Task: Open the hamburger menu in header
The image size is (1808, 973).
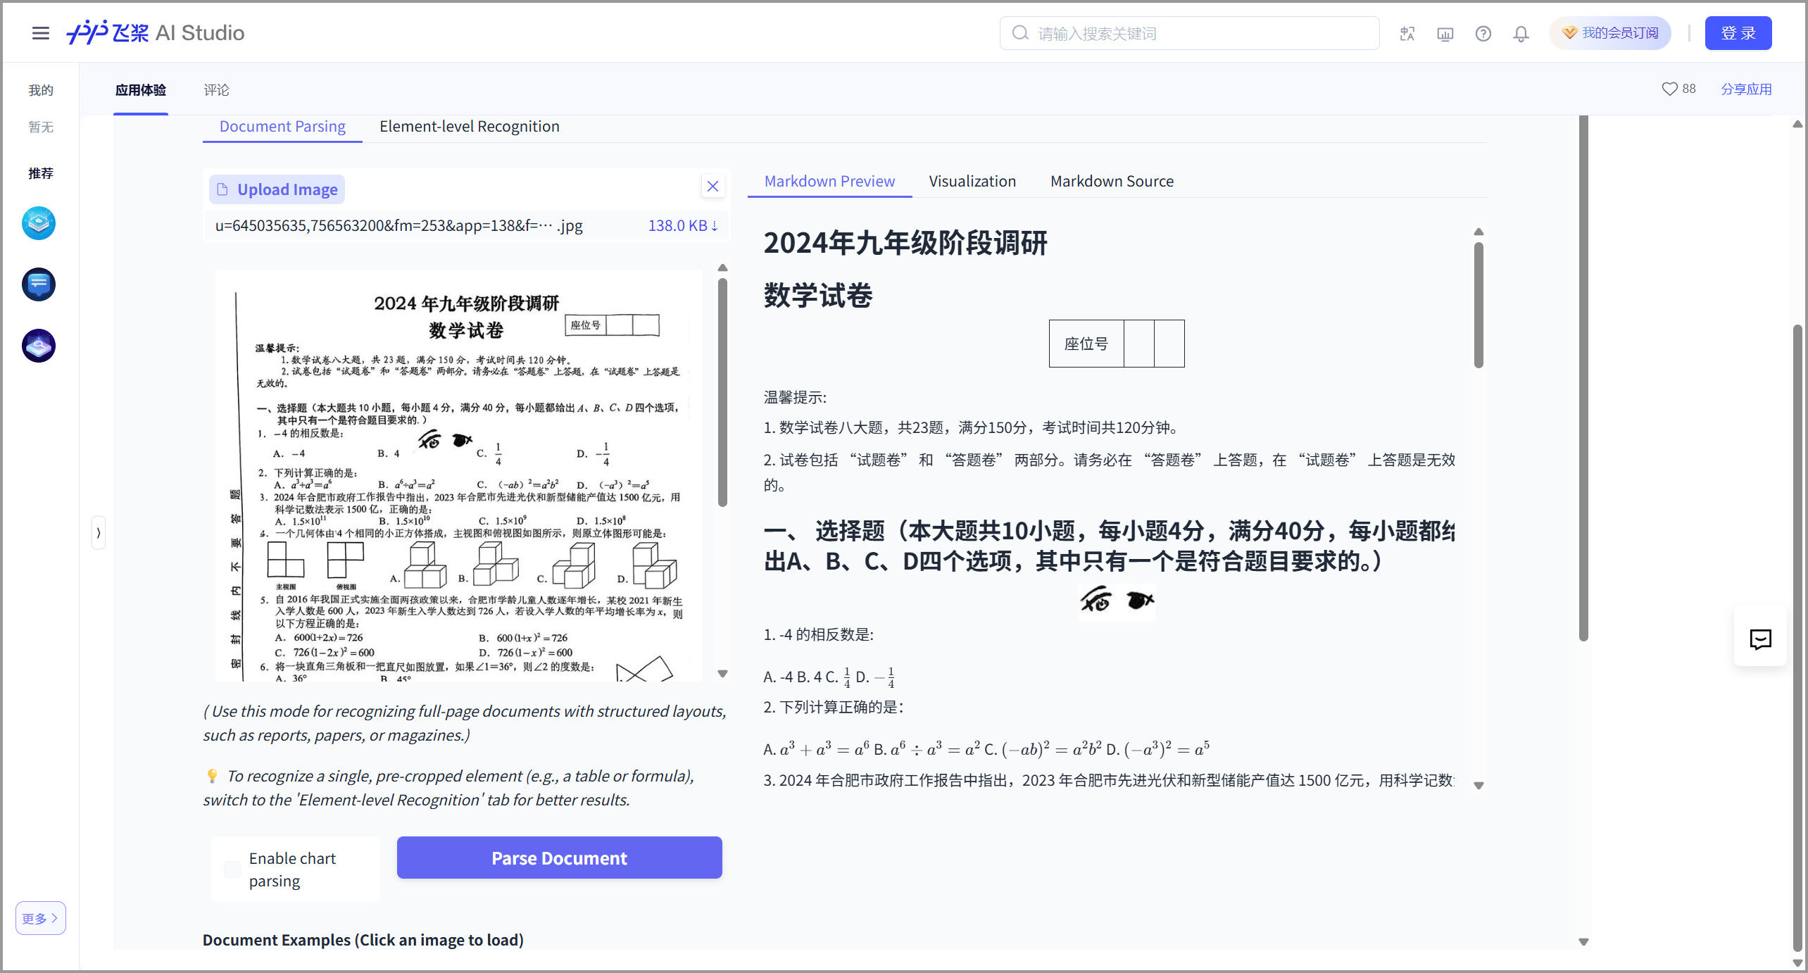Action: (x=40, y=33)
